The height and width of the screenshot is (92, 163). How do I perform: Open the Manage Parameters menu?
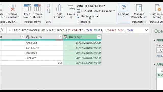[139, 11]
